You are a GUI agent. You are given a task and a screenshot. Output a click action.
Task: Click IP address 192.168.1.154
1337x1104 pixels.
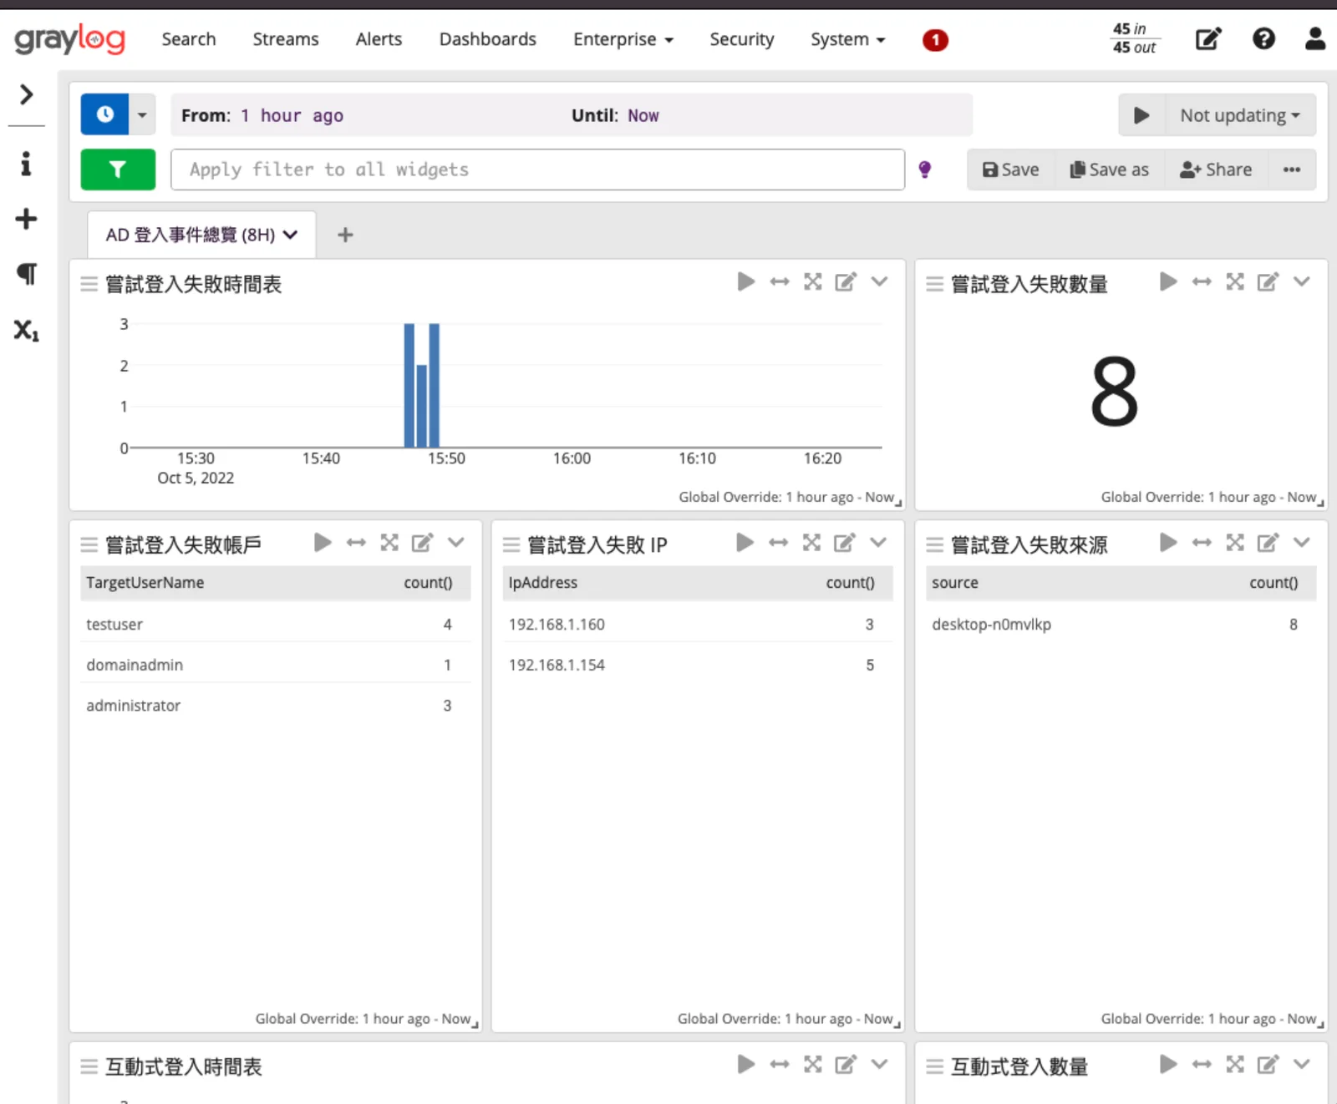[x=557, y=665]
